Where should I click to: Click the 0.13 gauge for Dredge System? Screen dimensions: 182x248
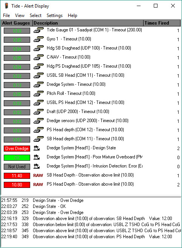(17, 85)
